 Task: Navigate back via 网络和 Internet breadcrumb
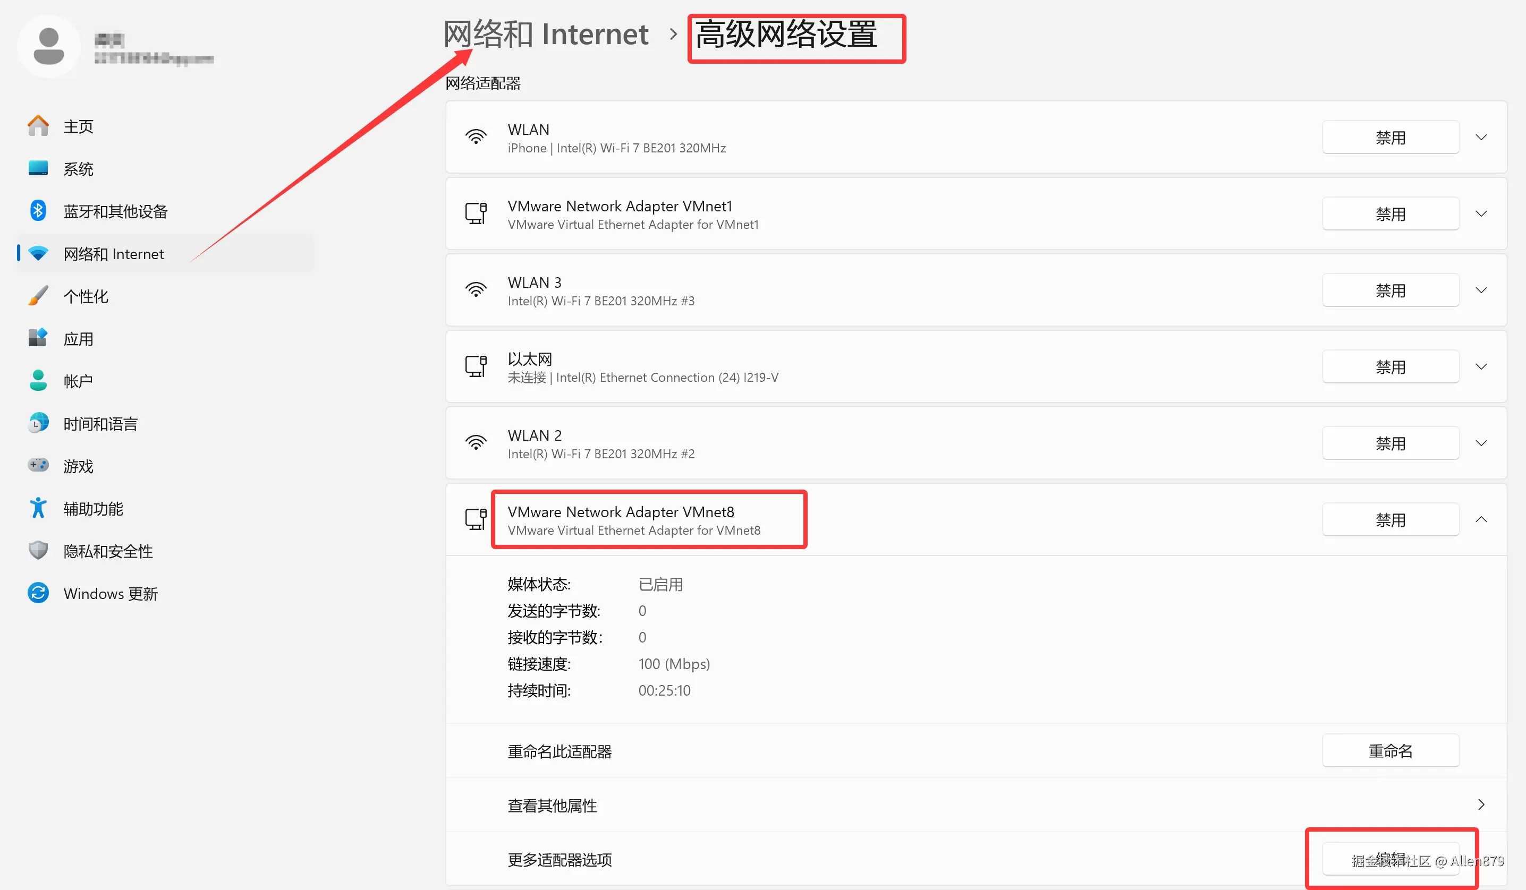click(546, 35)
